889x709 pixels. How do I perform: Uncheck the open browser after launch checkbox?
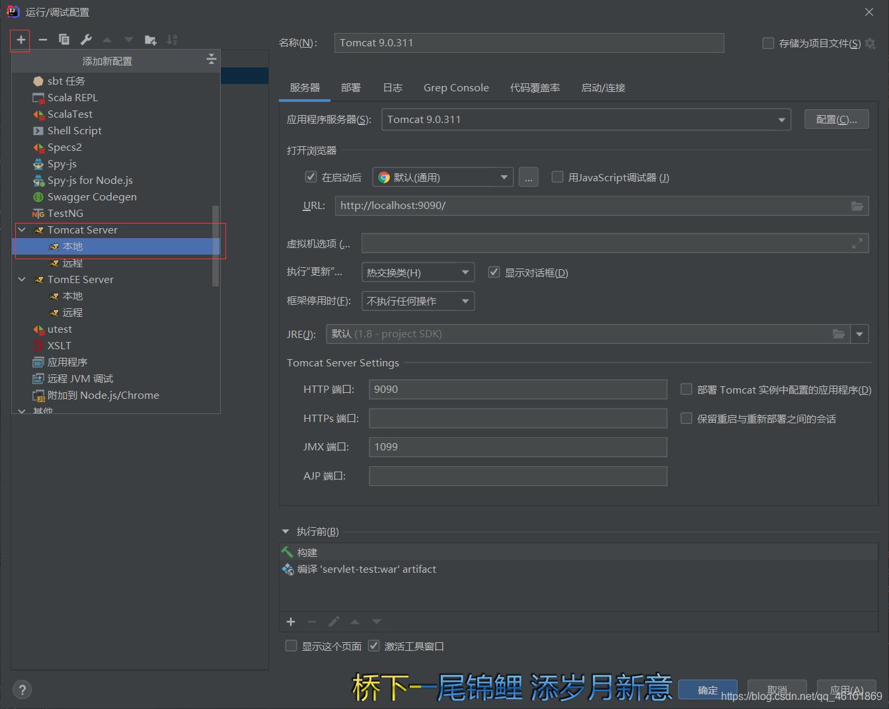pos(311,177)
